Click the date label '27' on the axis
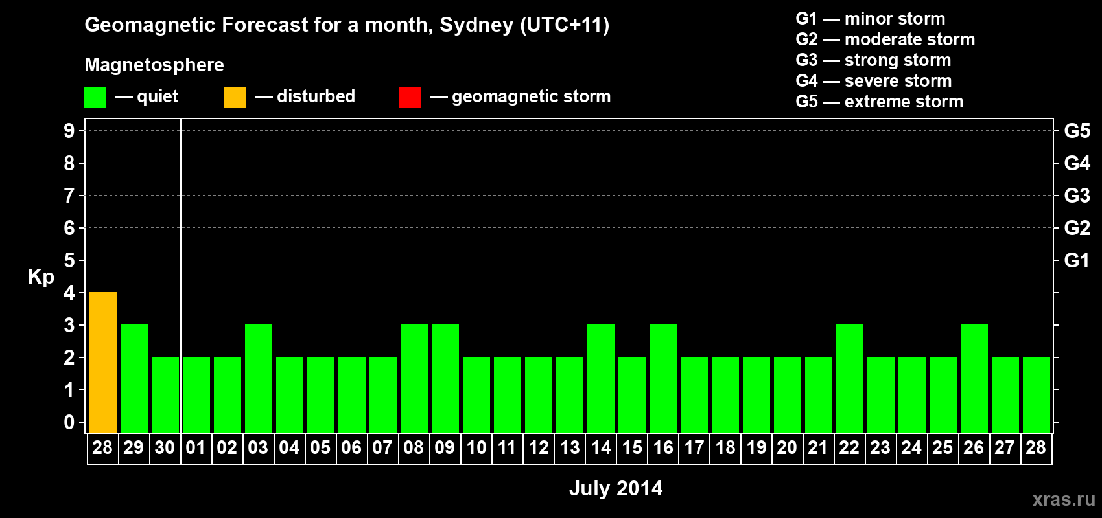The height and width of the screenshot is (518, 1102). point(1005,447)
